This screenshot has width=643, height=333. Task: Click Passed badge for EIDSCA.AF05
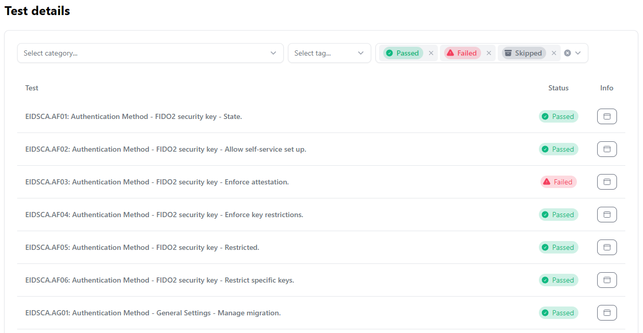(558, 247)
